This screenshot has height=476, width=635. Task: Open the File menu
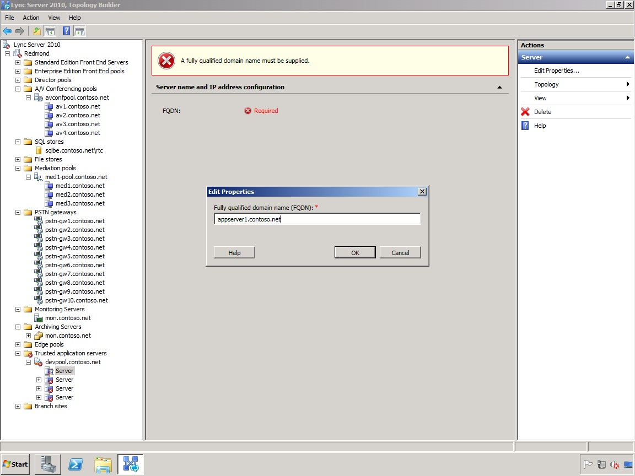coord(9,18)
